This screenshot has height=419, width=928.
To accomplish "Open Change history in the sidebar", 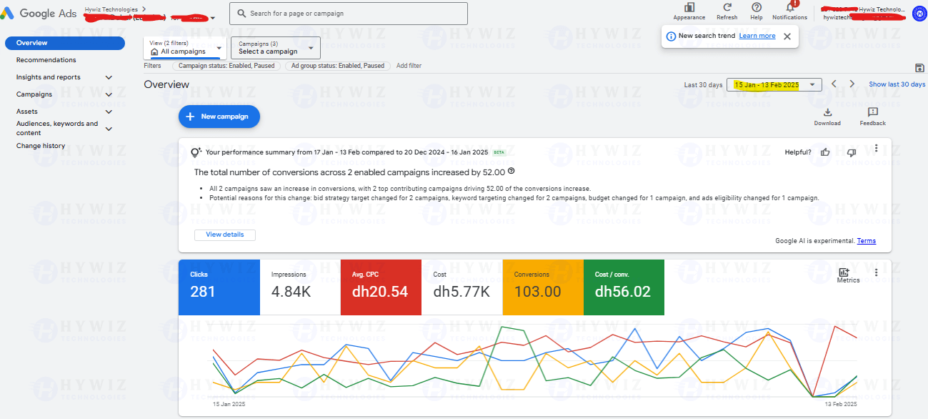I will click(41, 146).
